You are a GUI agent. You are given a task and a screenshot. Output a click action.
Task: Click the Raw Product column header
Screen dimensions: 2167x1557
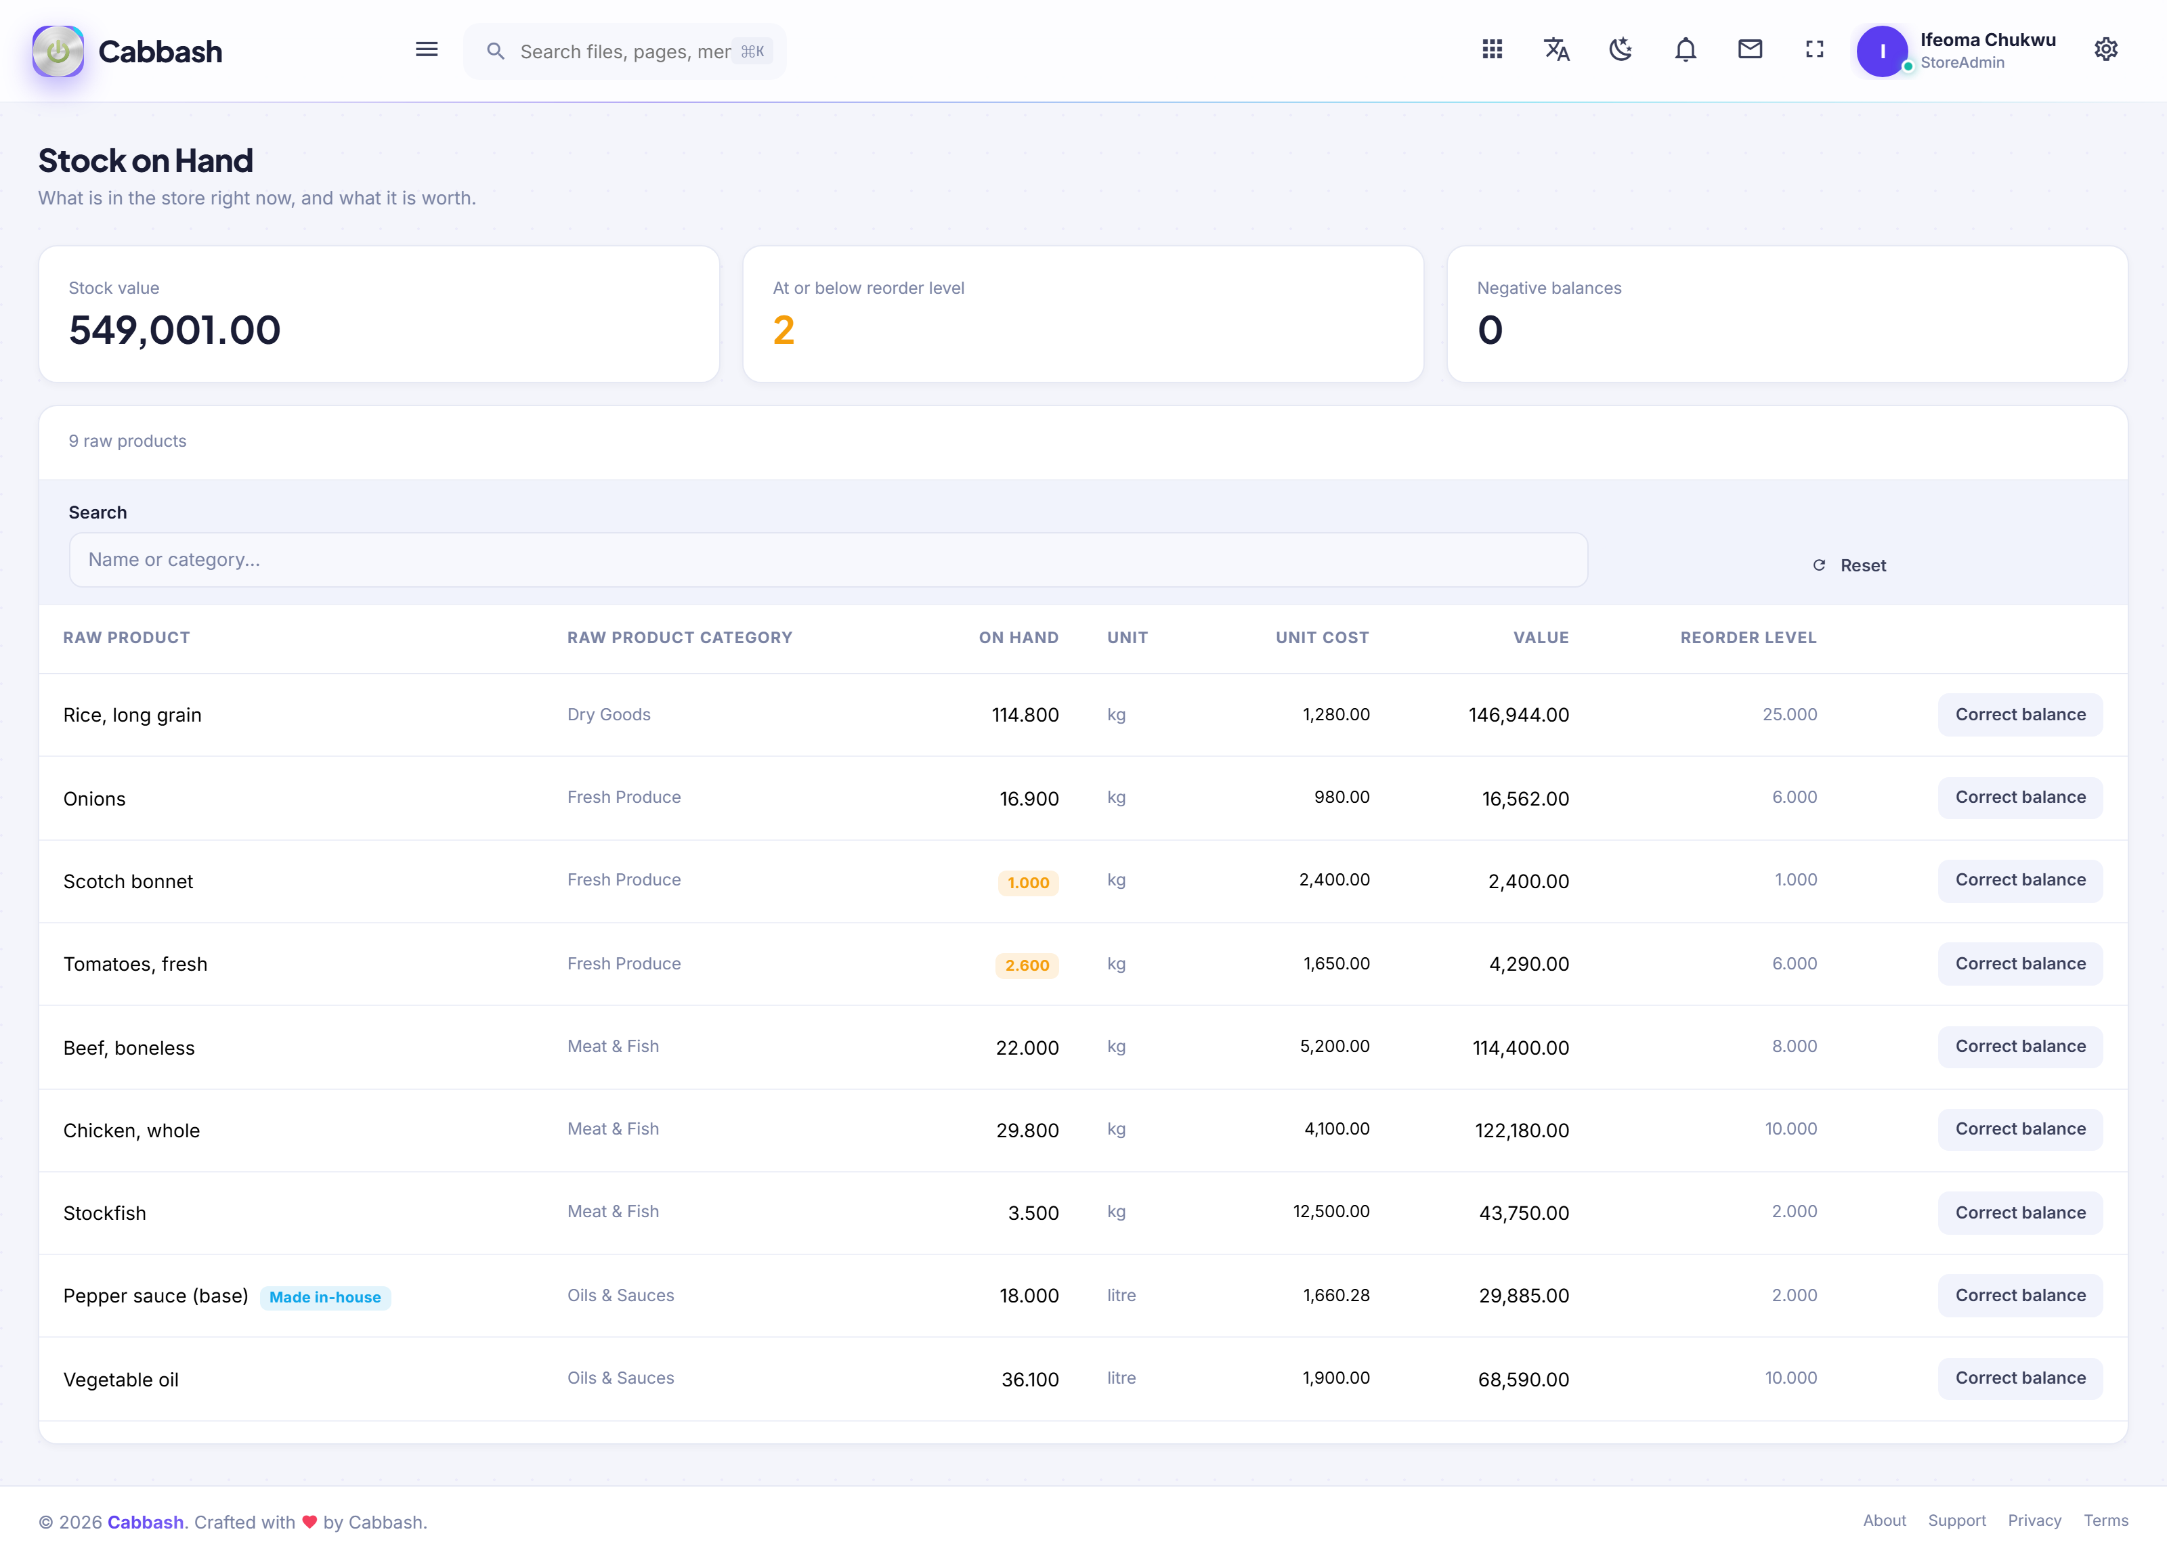[126, 637]
